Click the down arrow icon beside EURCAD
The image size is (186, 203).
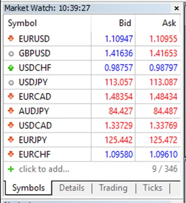pyautogui.click(x=11, y=96)
